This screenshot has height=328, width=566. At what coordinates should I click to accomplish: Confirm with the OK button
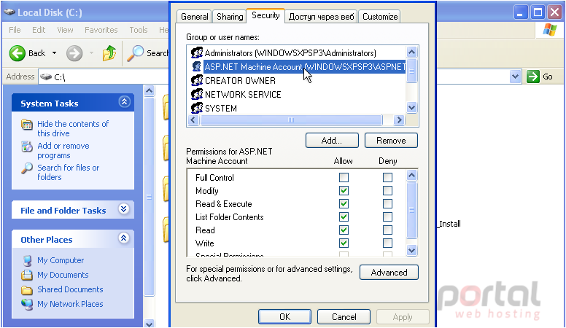284,317
